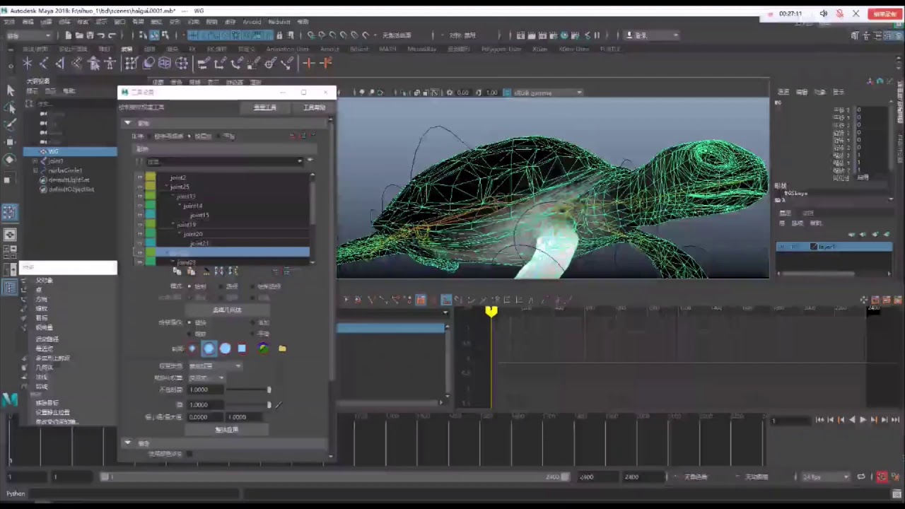This screenshot has width=905, height=509.
Task: Collapse the joint25 influence tree node
Action: click(x=167, y=187)
